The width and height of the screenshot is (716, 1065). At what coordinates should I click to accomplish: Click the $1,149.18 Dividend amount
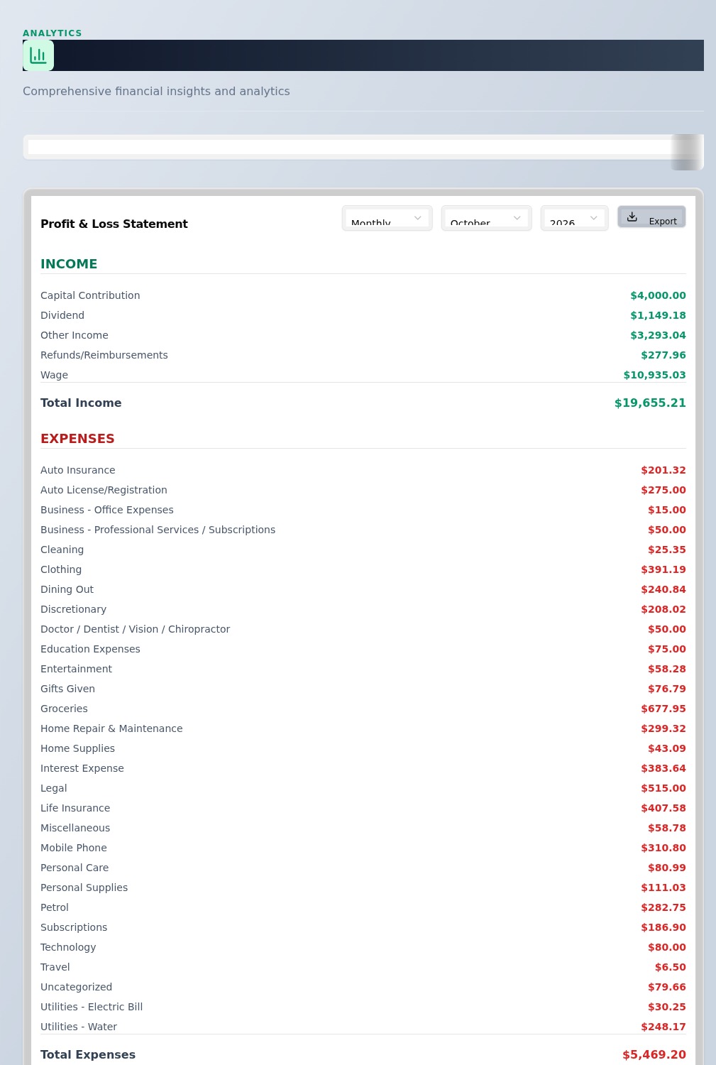click(658, 315)
